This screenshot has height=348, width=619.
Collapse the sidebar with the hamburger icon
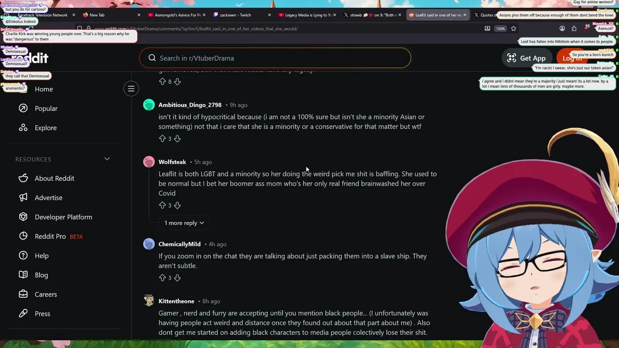pos(131,89)
